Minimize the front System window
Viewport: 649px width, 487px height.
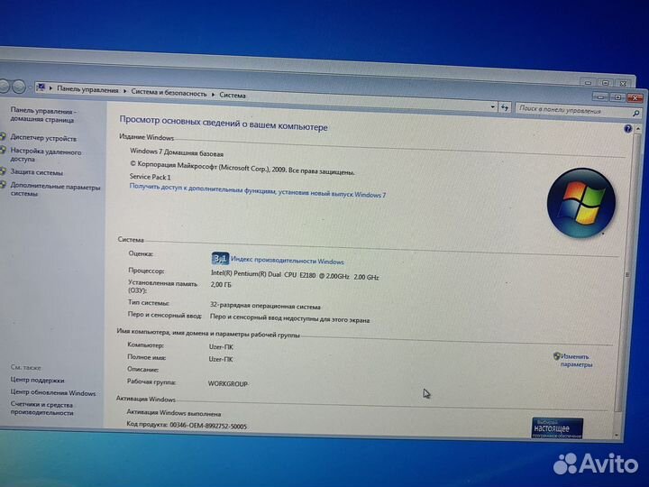coord(601,97)
